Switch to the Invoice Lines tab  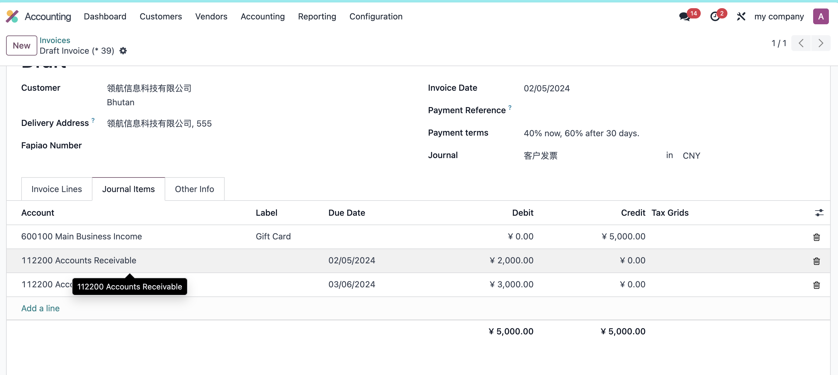pyautogui.click(x=57, y=189)
